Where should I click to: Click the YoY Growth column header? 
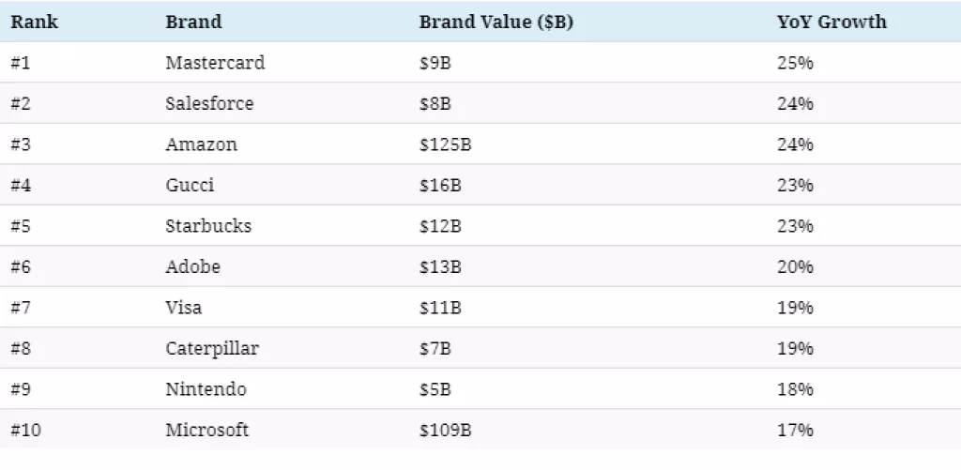click(x=831, y=22)
